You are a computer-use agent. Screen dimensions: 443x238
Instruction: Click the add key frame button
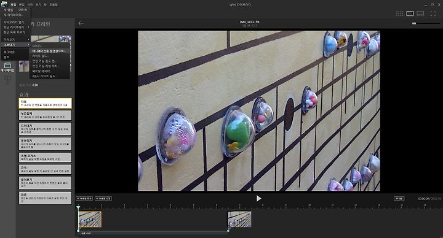pyautogui.click(x=84, y=199)
